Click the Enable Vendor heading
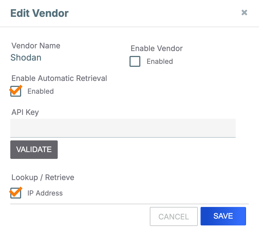The width and height of the screenshot is (259, 239). [x=157, y=49]
